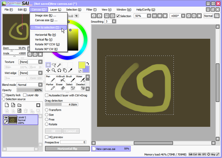Viewport: 222px width, 158px height.
Task: Select the Selection source radio button
Action: (4, 99)
